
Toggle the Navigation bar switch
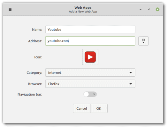tap(90, 94)
